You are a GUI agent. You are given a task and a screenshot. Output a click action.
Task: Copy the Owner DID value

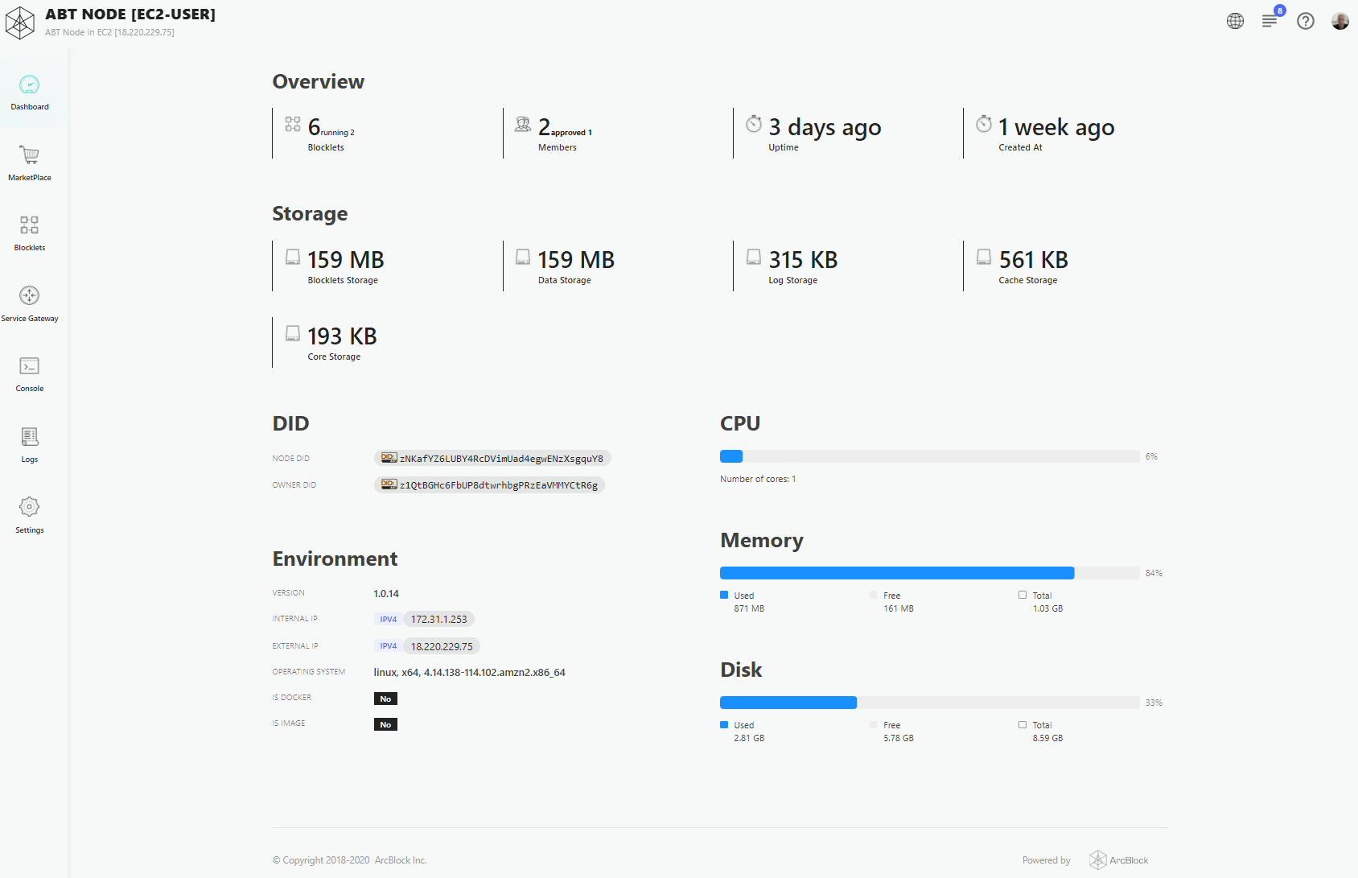[x=489, y=485]
